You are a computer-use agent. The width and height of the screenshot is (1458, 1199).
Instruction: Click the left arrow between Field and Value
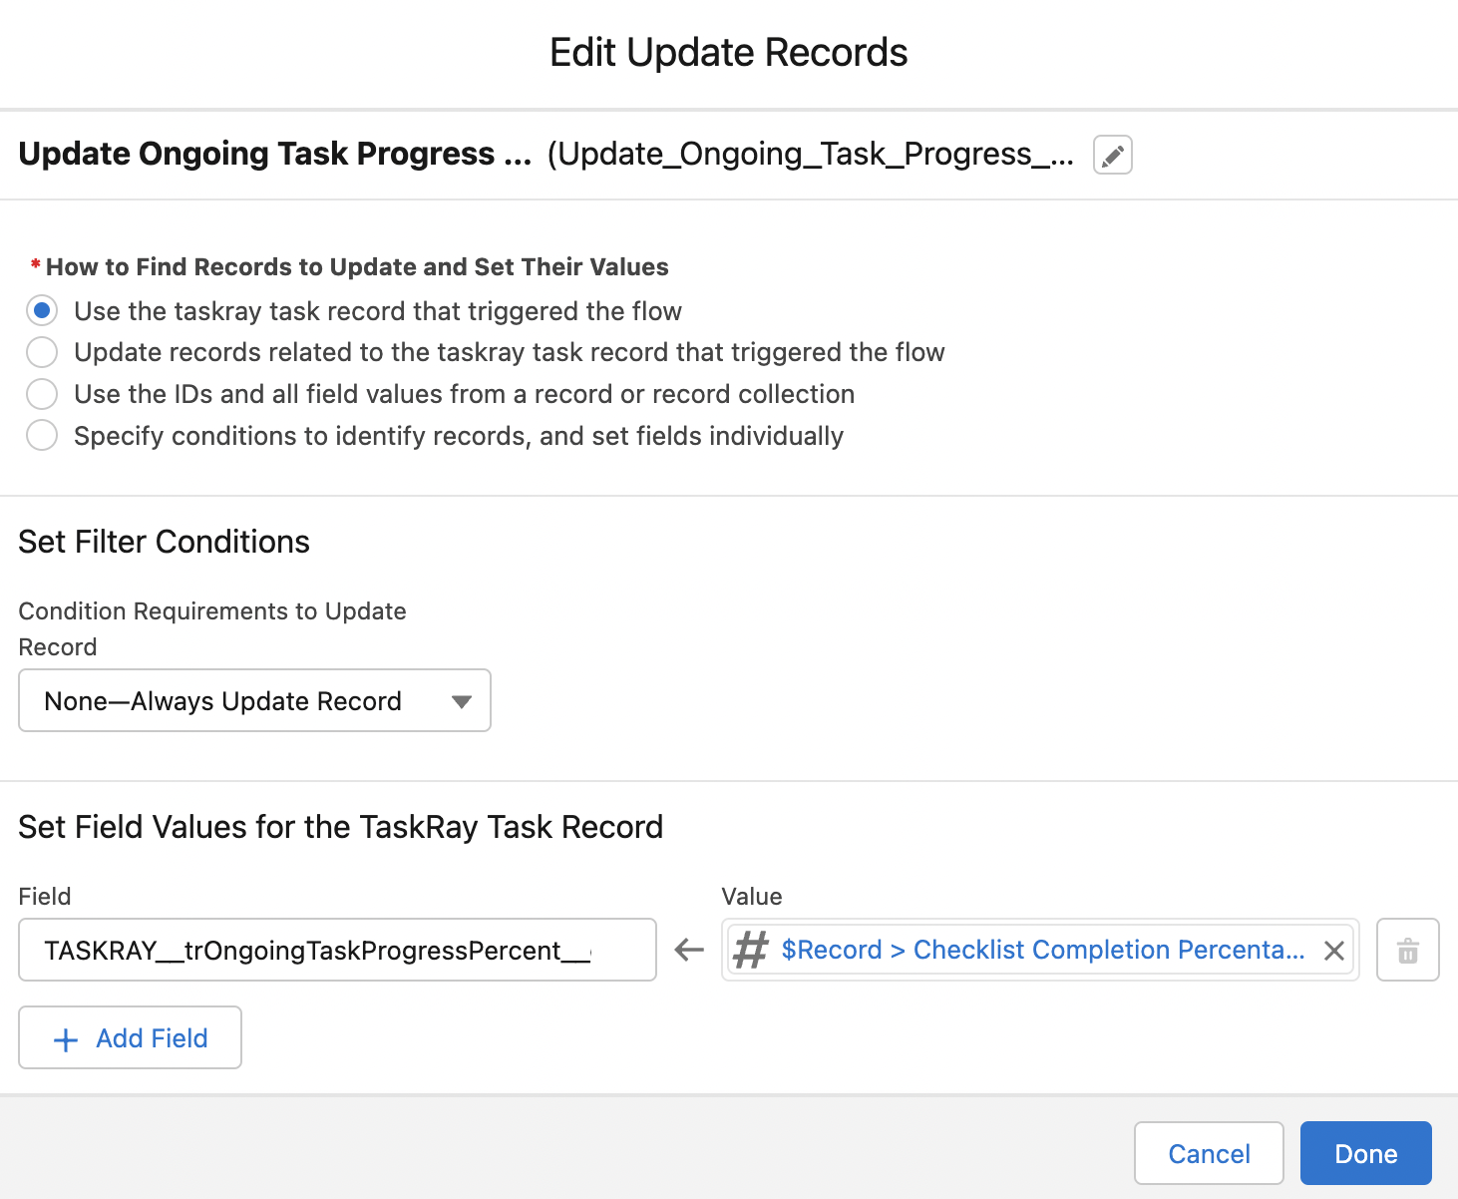point(689,950)
